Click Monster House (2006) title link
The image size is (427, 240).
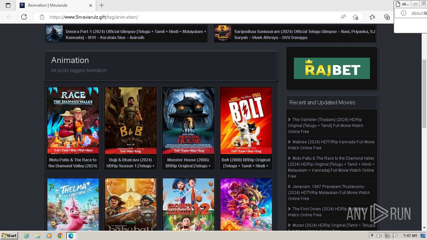tap(188, 163)
